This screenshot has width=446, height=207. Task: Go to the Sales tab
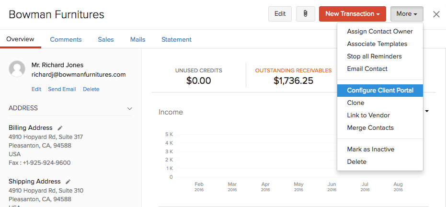106,39
